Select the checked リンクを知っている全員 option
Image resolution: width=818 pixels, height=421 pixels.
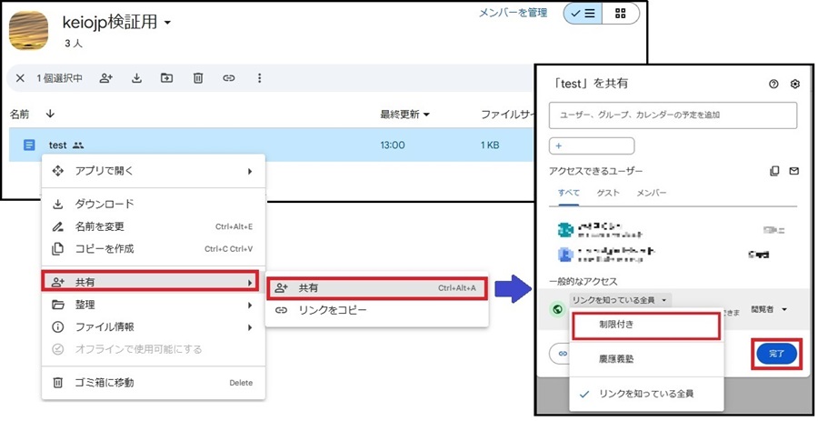[x=646, y=393]
